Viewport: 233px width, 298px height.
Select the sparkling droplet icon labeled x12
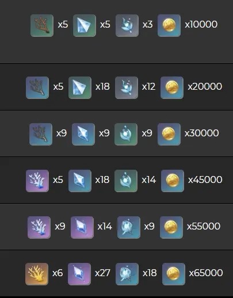tap(127, 87)
